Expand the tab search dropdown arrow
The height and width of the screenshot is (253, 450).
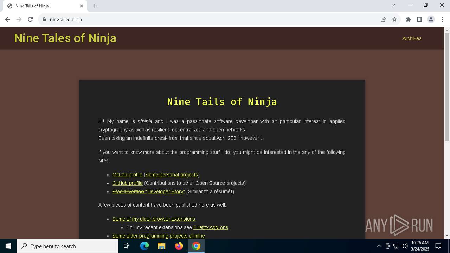pos(393,5)
